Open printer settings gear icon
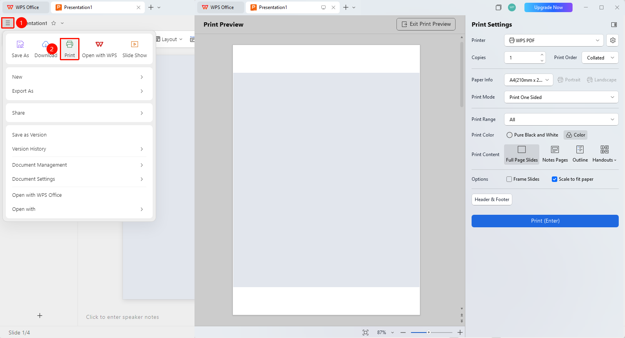This screenshot has width=625, height=338. pyautogui.click(x=613, y=40)
